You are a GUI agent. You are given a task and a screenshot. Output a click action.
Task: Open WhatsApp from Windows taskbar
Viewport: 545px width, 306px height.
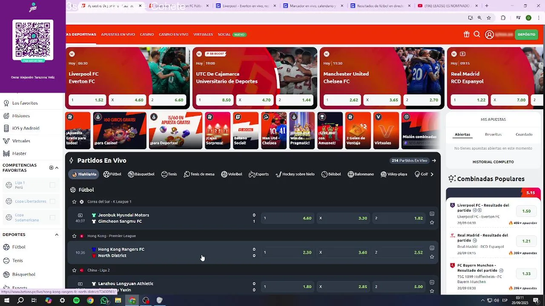coord(104,300)
